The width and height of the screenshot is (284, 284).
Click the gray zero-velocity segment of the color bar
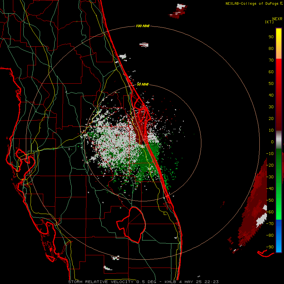[279, 140]
